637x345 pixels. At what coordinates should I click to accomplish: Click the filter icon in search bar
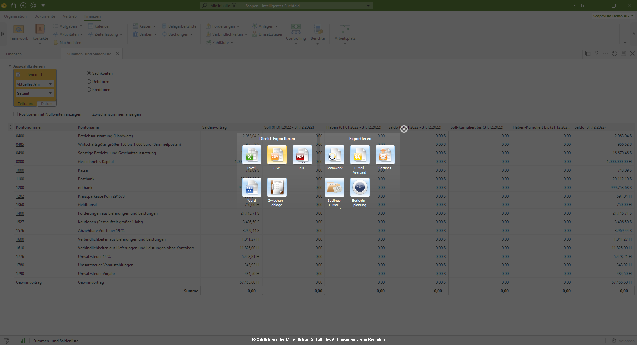234,5
